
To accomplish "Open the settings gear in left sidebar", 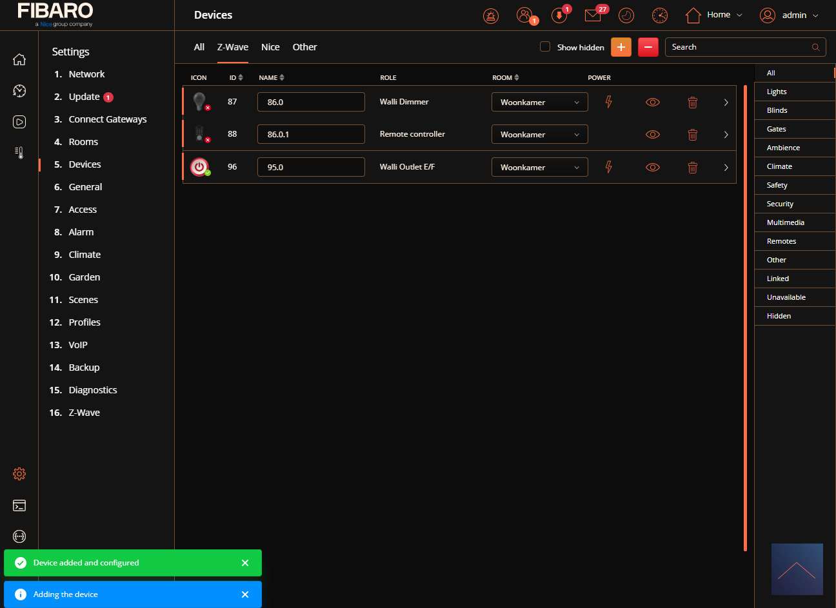I will [x=19, y=474].
